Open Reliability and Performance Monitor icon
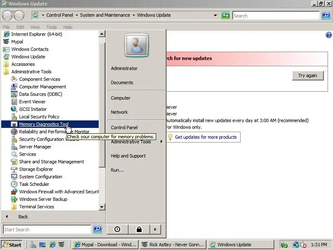333x250 pixels. click(14, 132)
